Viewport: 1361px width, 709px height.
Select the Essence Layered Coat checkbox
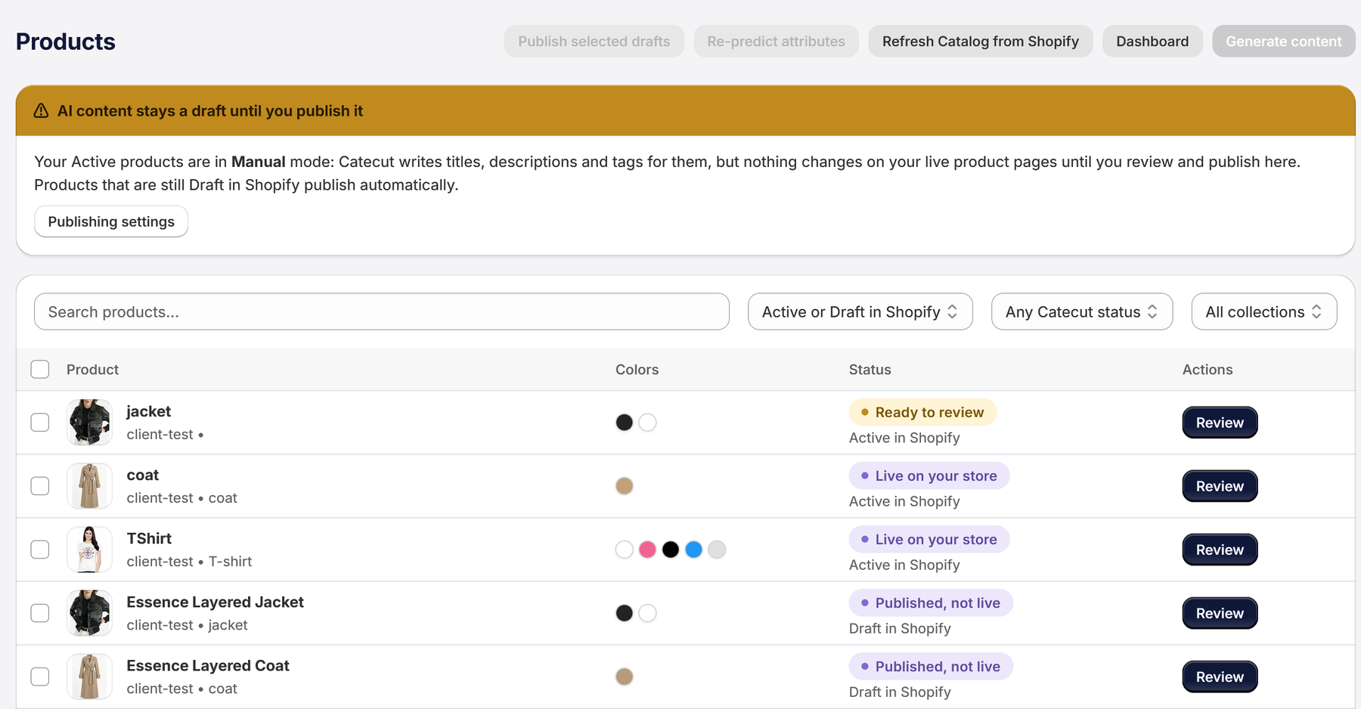tap(40, 676)
